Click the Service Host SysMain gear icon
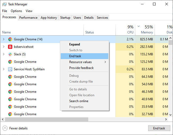The image size is (173, 135). click(10, 69)
